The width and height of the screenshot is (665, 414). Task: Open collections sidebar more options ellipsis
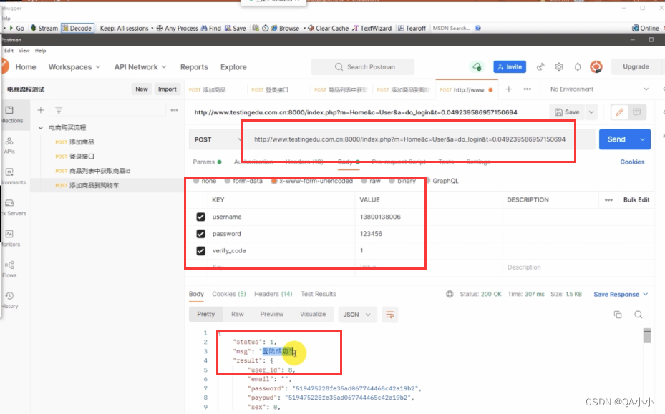coord(175,110)
